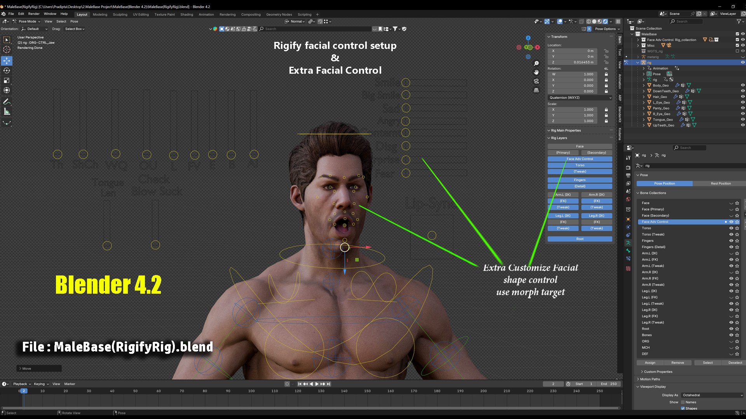Open the World properties tab icon
Viewport: 746px width, 419px height.
[628, 199]
